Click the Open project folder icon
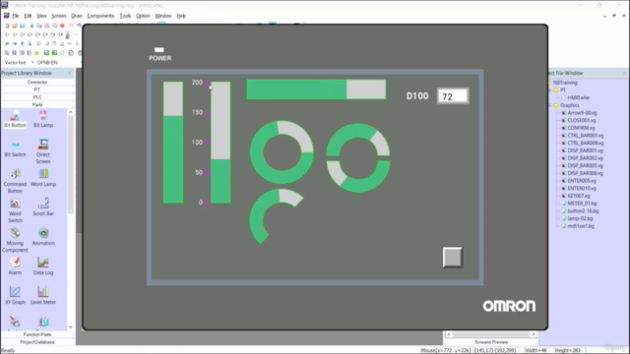The image size is (630, 354). (15, 26)
